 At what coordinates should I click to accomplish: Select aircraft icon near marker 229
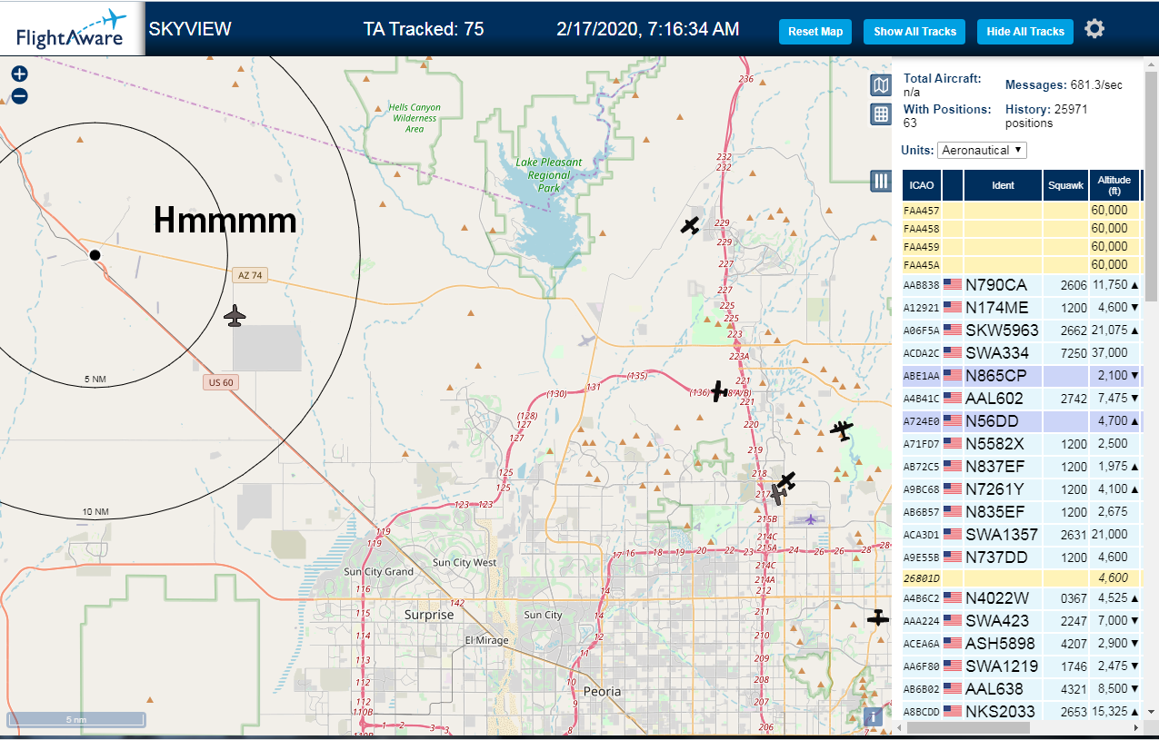pos(691,224)
